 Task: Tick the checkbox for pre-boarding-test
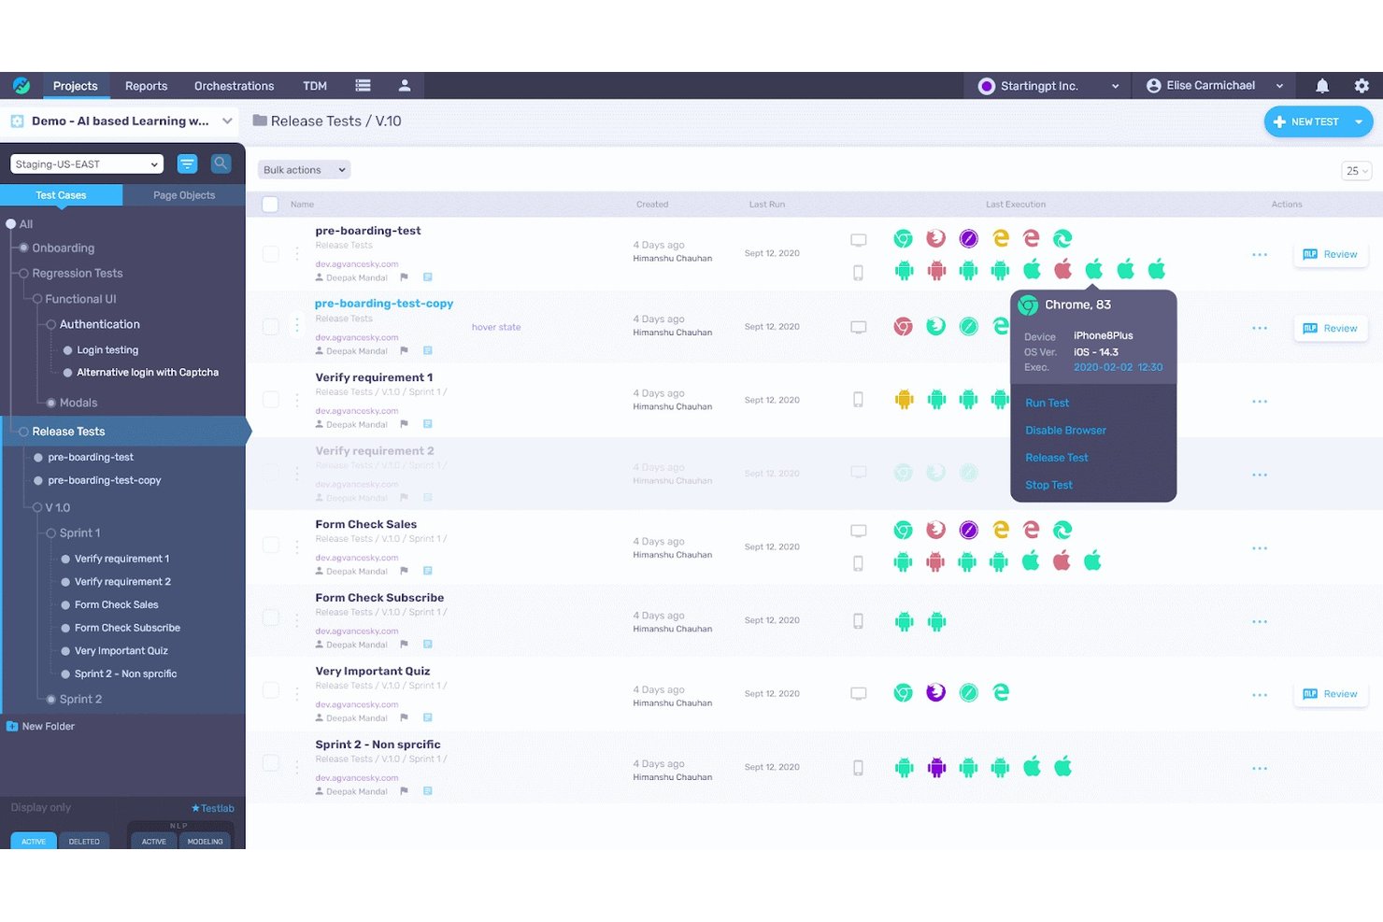270,253
